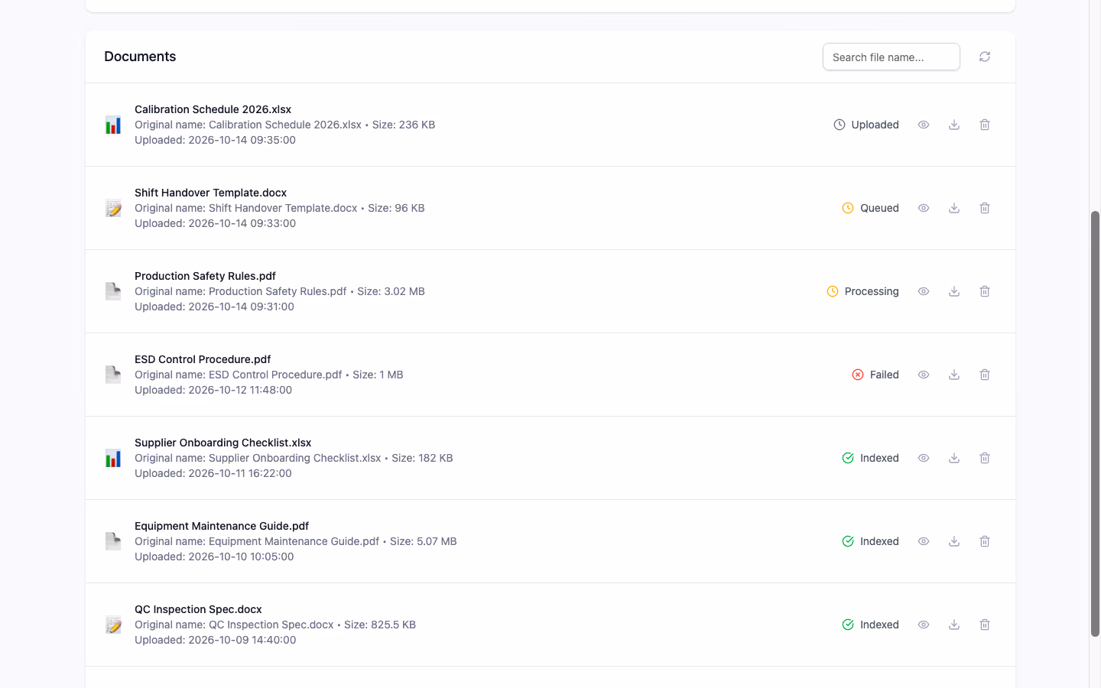
Task: Download Equipment Maintenance Guide.pdf
Action: [x=954, y=541]
